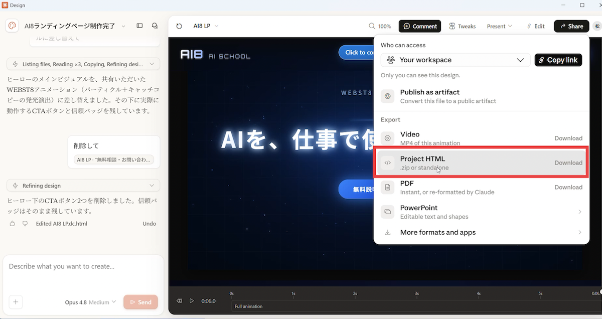Click the PowerPoint slides icon

coord(387,212)
